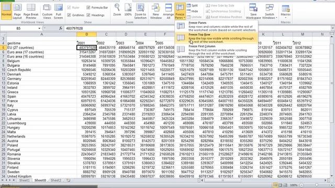Open Page Layout view
This screenshot has height=188, width=335.
[x=17, y=11]
